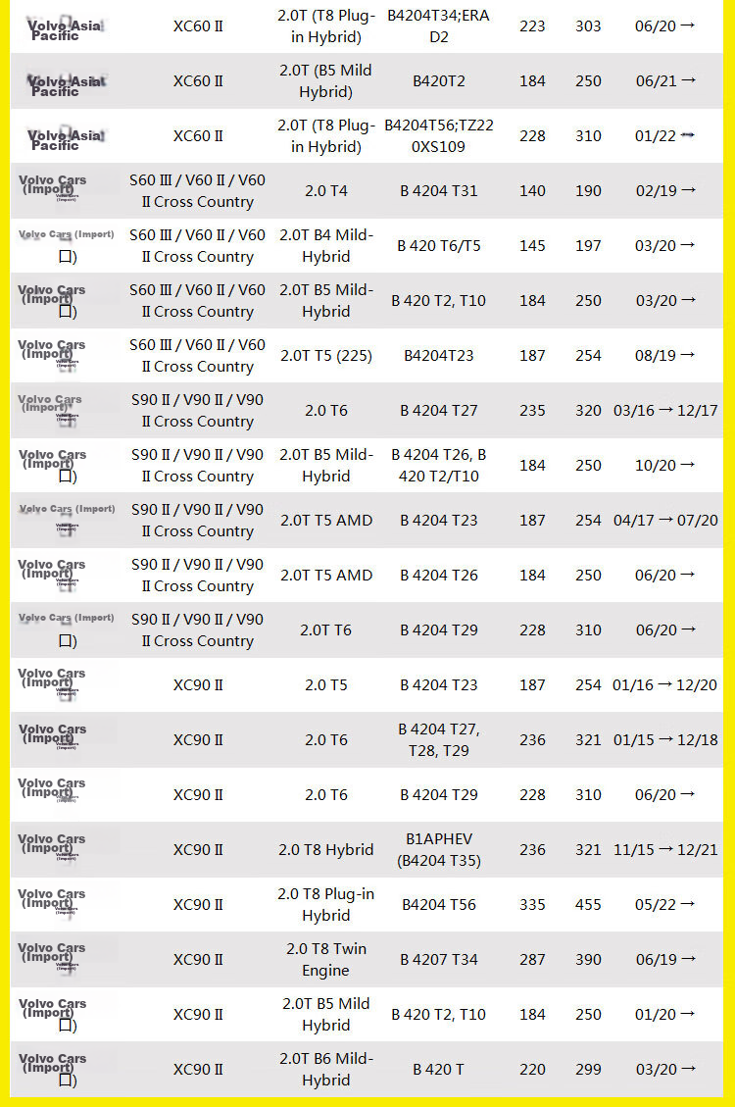Click the arrow after the 05/22 date
This screenshot has height=1107, width=735.
(x=688, y=904)
